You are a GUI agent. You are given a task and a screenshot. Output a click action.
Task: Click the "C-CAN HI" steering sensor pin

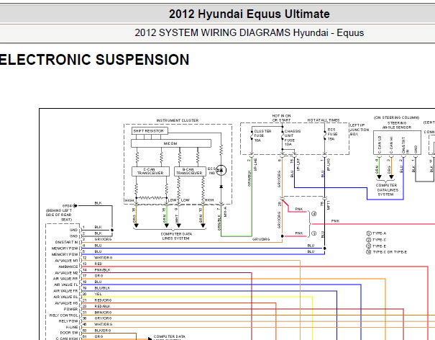tap(391, 145)
